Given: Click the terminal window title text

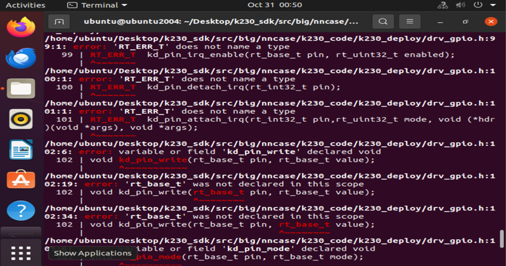Looking at the screenshot, I should coord(221,22).
